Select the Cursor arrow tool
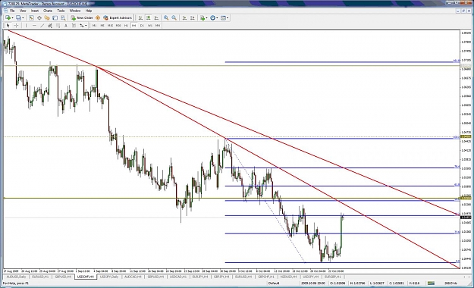 [x=8, y=25]
